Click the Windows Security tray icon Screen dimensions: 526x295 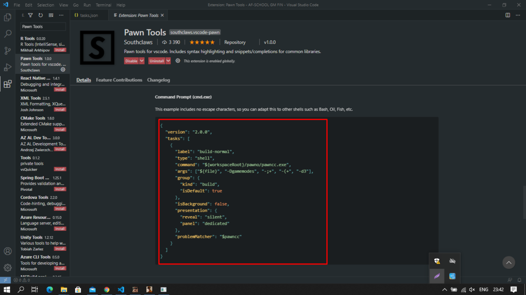437,261
